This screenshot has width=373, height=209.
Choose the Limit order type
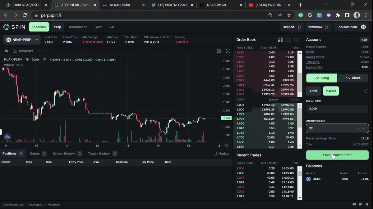[314, 91]
